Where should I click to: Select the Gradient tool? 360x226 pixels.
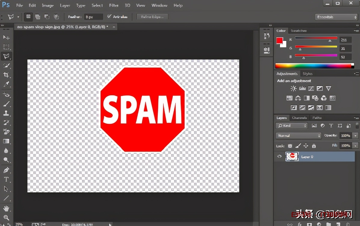pos(6,141)
